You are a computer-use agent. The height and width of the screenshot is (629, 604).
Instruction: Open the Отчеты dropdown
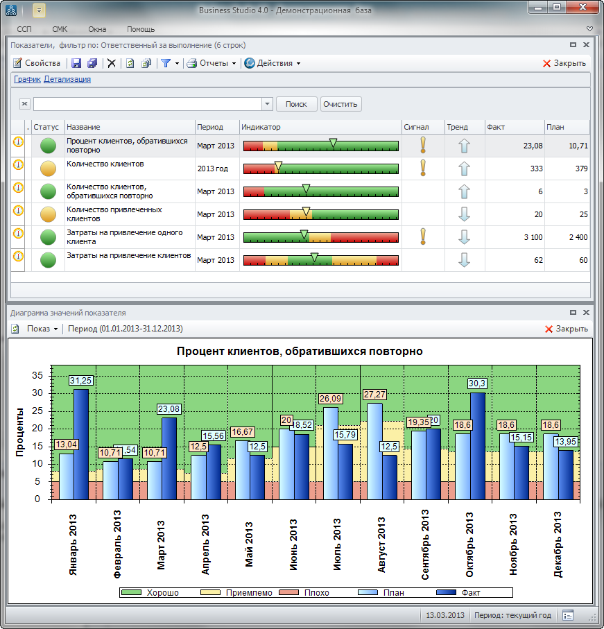pos(212,63)
